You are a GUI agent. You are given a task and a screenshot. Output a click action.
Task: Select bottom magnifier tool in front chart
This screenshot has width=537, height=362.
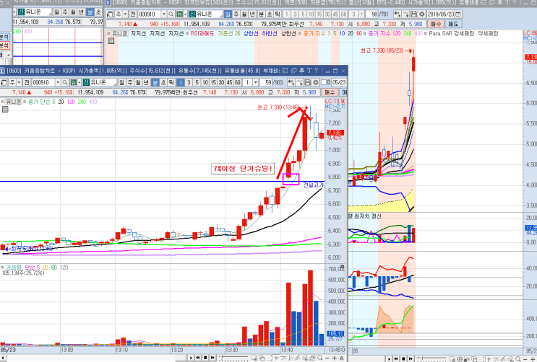pos(320,358)
